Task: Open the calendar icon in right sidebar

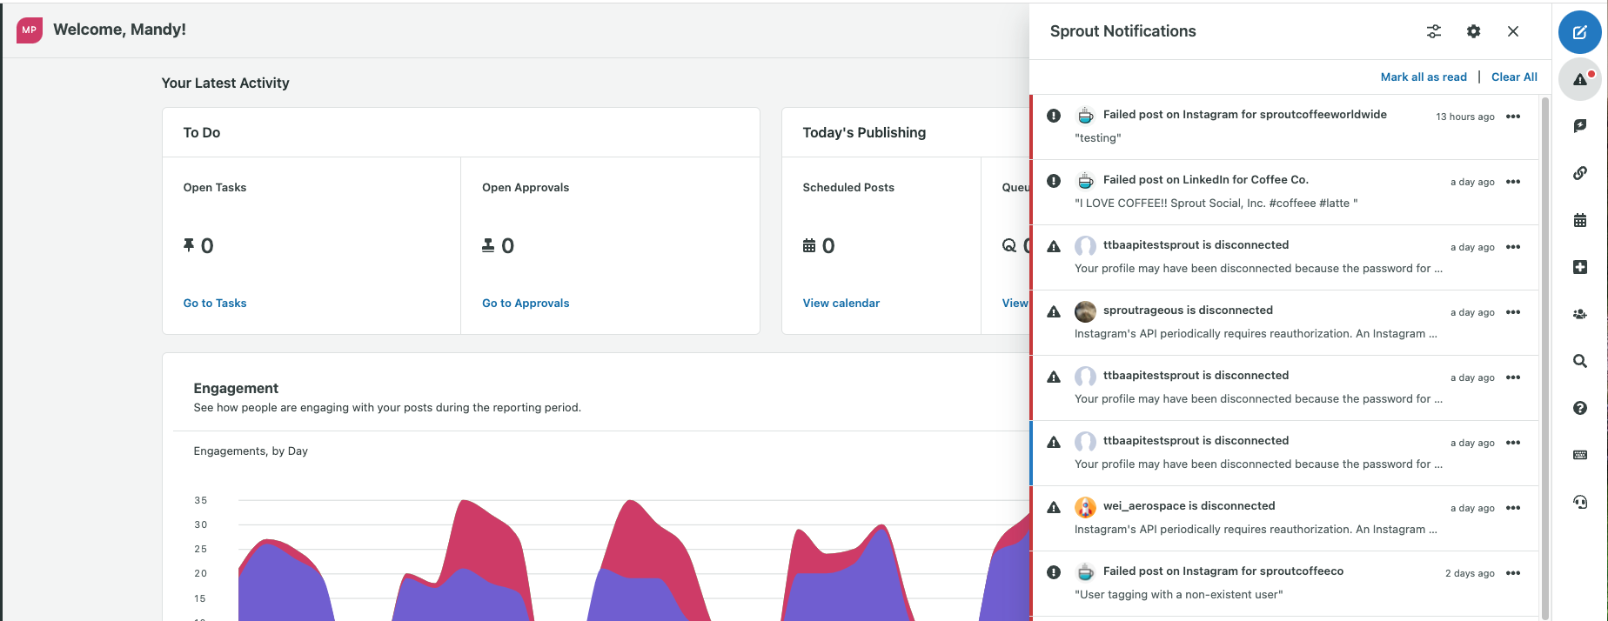Action: 1580,220
